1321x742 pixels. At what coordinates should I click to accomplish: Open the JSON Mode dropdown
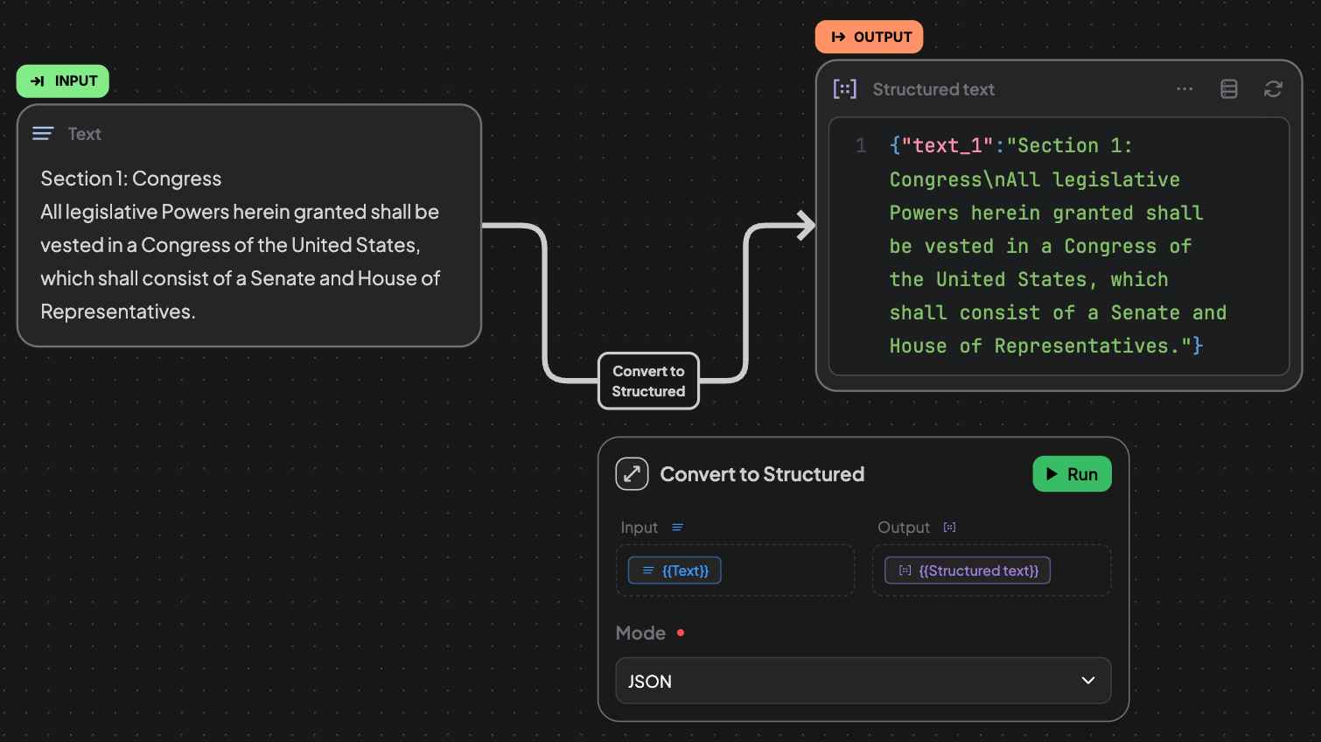coord(863,681)
